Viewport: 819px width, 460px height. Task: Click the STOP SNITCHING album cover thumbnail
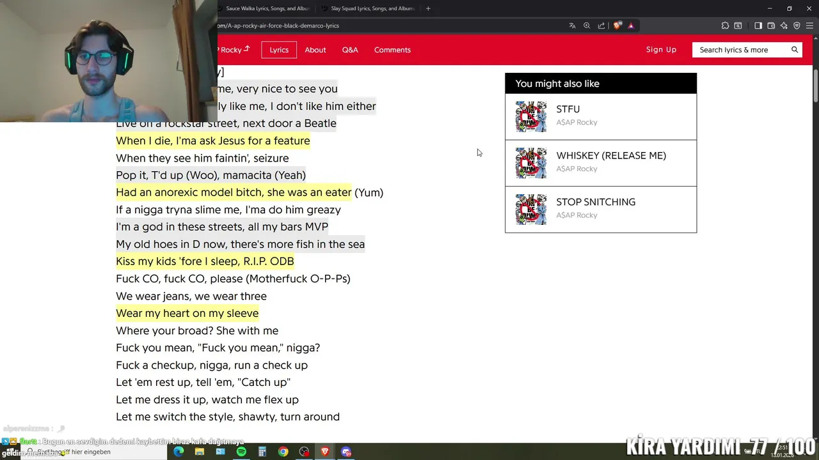531,210
